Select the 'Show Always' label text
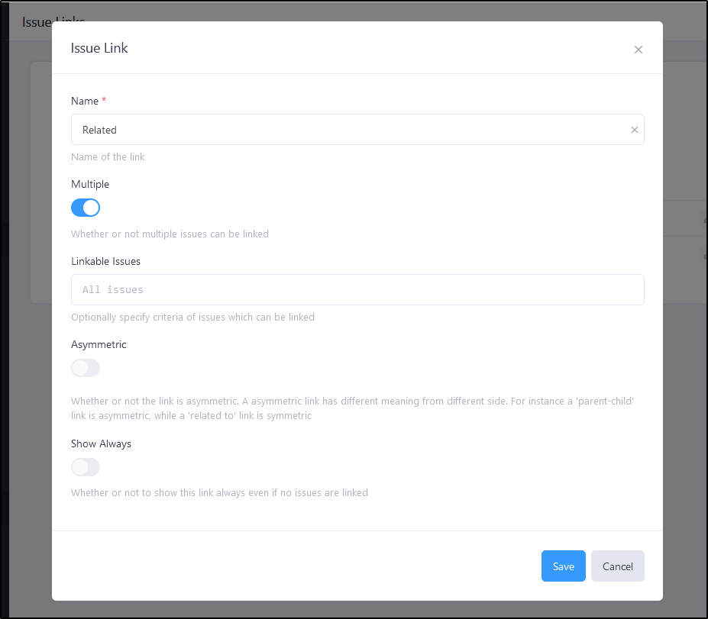 pos(101,443)
